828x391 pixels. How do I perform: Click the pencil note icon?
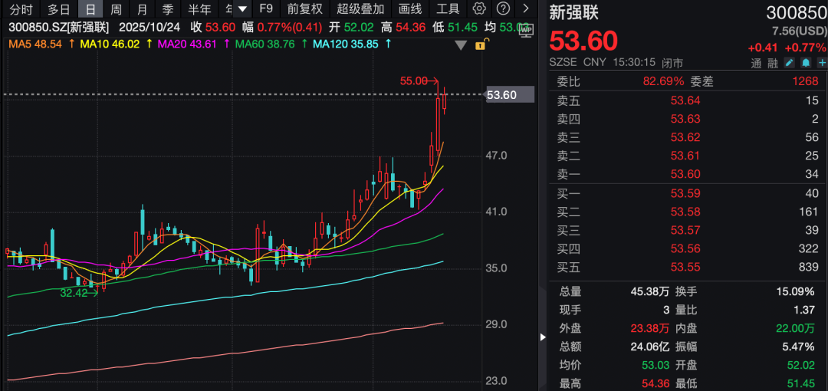790,63
